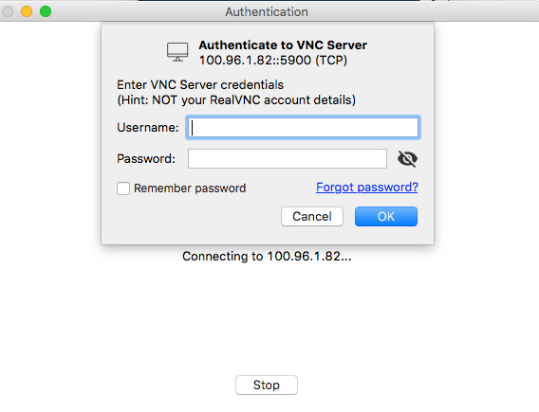Click the "Remember password" label text
This screenshot has width=539, height=412.
pos(190,188)
